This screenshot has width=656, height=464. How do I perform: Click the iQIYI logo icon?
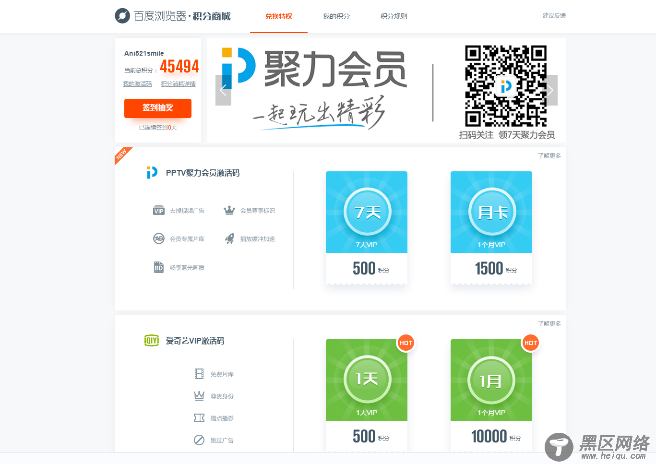click(152, 341)
